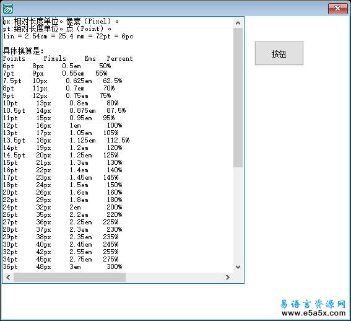Viewport: 351px width, 321px height.
Task: Click the '275%' value
Action: [x=111, y=259]
